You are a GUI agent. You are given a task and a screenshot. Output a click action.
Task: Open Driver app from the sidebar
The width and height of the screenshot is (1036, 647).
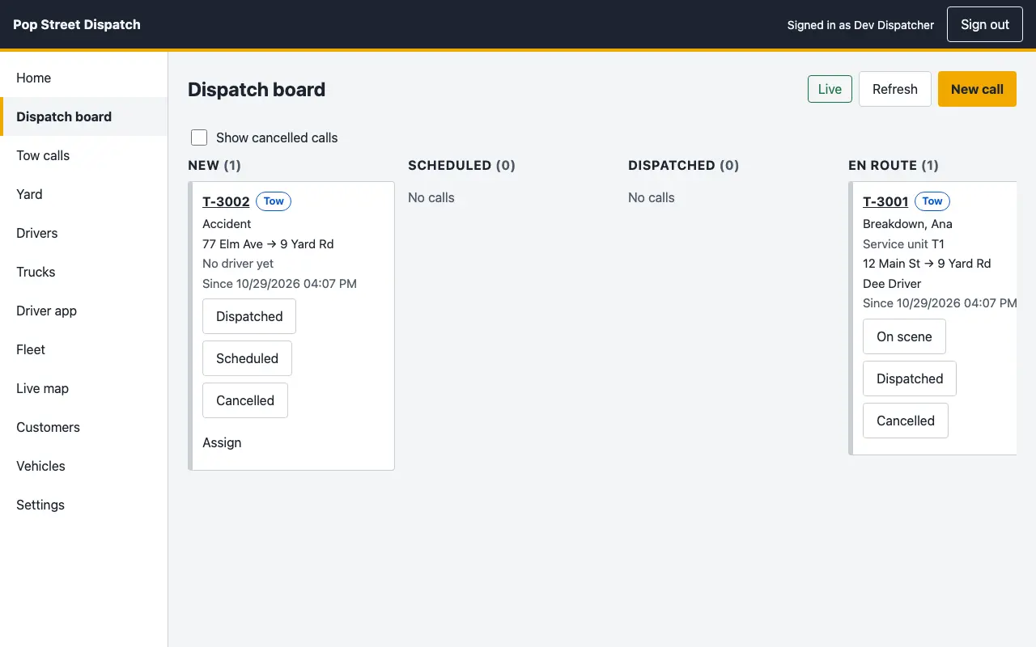click(x=83, y=311)
